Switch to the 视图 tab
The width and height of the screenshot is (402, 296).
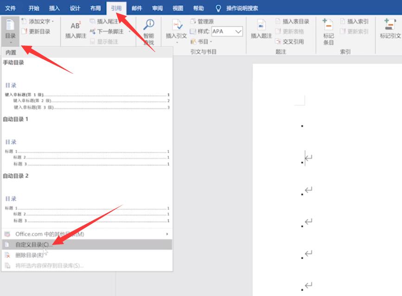point(178,8)
